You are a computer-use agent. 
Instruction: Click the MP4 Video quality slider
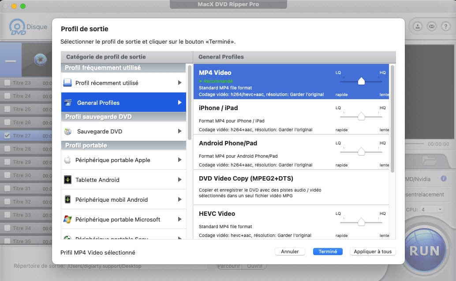pos(361,81)
